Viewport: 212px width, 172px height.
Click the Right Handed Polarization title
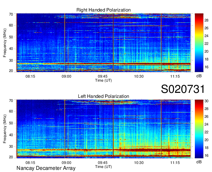pyautogui.click(x=104, y=10)
